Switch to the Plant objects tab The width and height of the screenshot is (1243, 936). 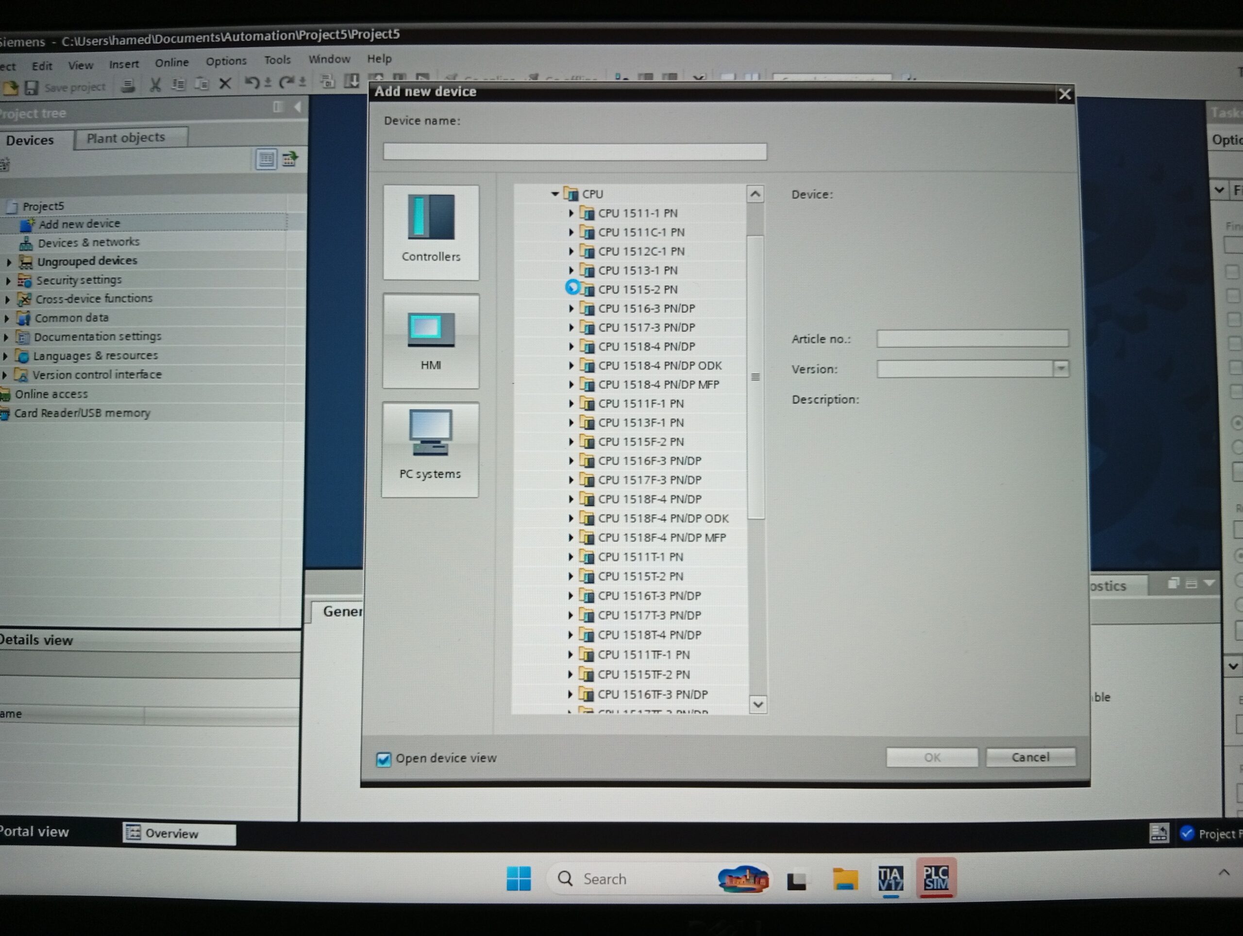click(131, 138)
